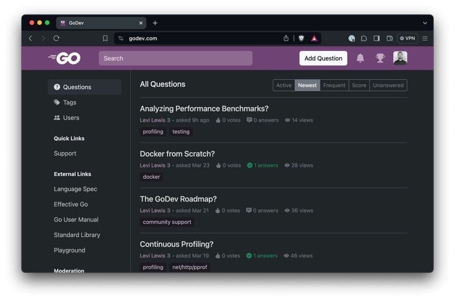Open Brave Shields lion icon
455x301 pixels.
point(301,38)
